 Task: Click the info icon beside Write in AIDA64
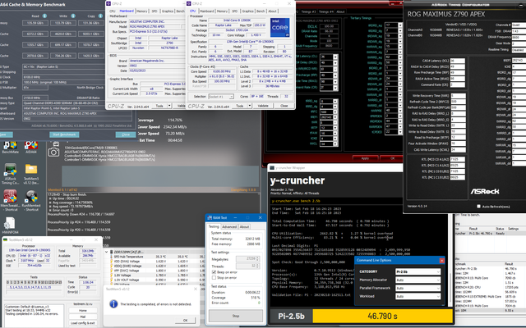point(73,16)
